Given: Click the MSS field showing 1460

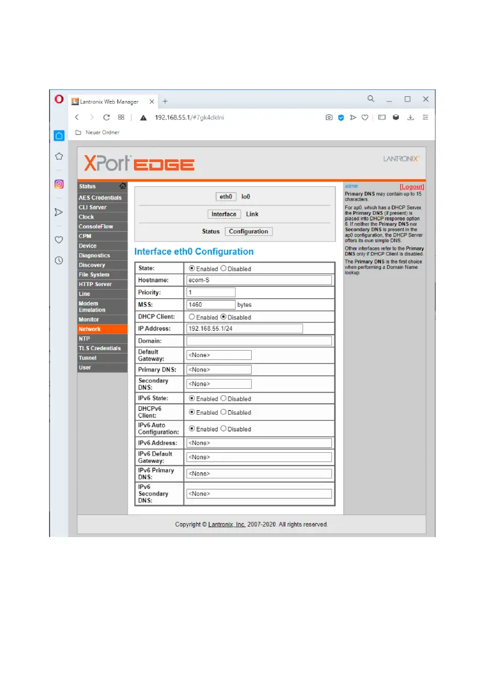Looking at the screenshot, I should click(x=211, y=305).
